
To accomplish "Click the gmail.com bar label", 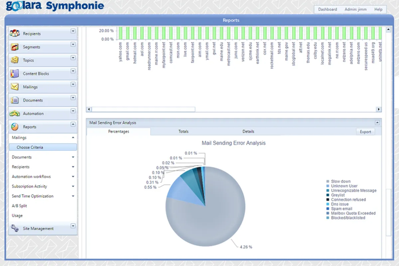I will click(x=128, y=52).
